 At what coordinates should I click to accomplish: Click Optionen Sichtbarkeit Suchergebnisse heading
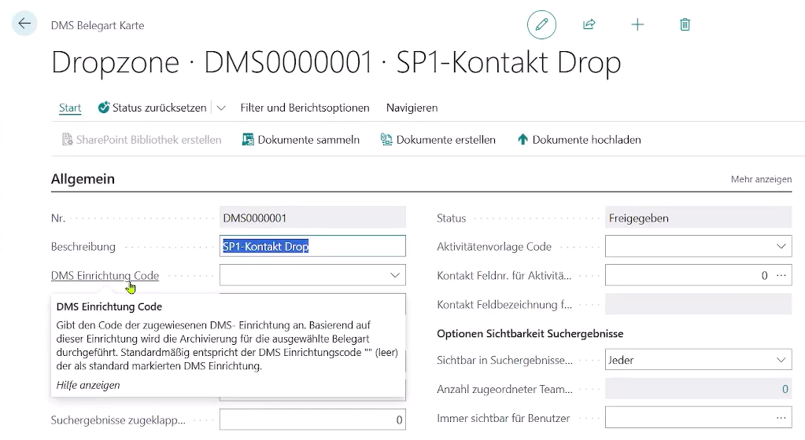point(530,333)
